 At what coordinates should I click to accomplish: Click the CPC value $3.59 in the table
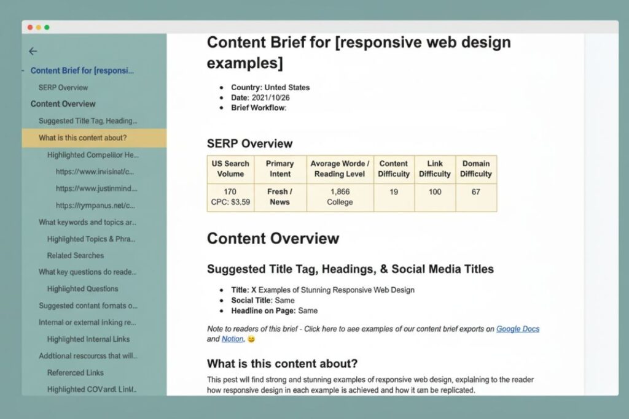[x=230, y=203]
